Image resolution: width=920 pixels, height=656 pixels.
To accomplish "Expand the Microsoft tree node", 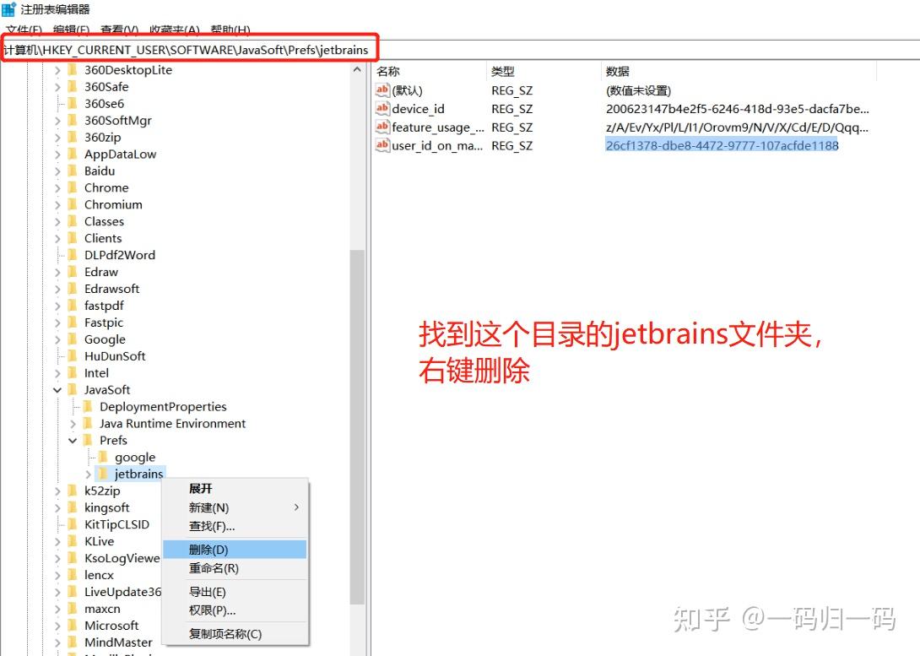I will tap(57, 625).
